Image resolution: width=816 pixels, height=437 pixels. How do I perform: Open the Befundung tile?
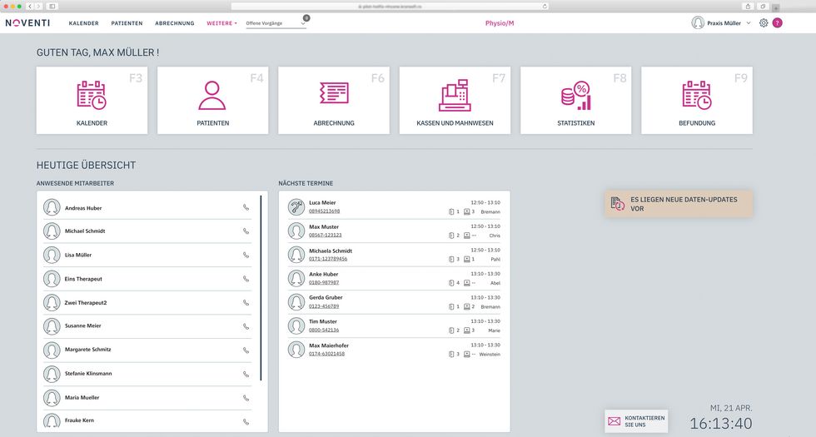click(x=697, y=101)
